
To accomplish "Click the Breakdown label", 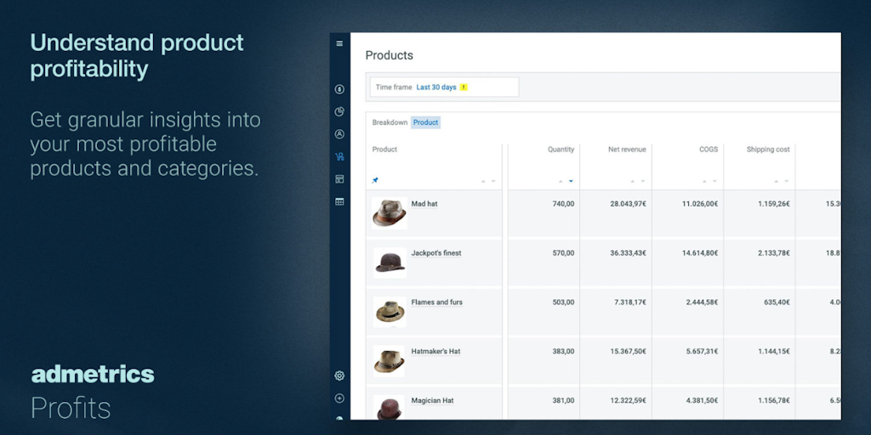I will pyautogui.click(x=390, y=122).
